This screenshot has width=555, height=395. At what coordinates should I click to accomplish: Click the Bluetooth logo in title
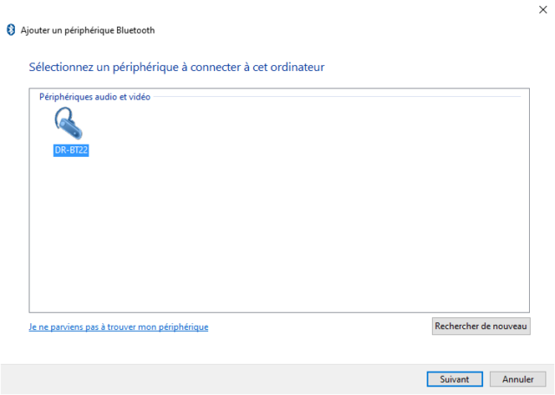coord(11,30)
